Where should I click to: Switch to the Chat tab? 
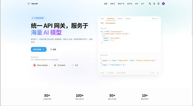(102, 18)
